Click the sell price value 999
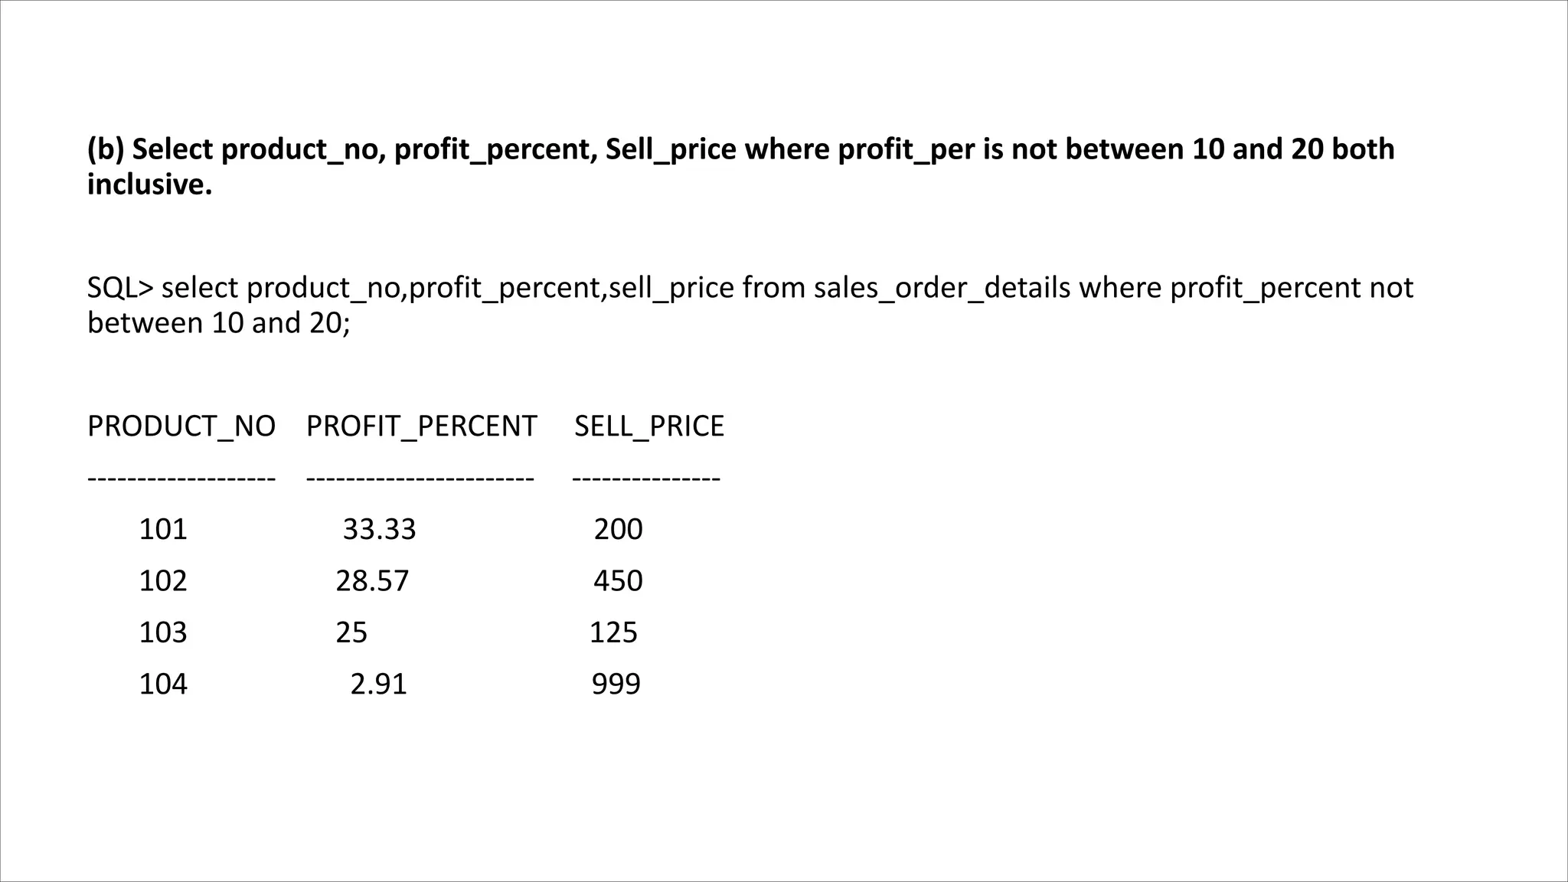Screen dimensions: 1568x882 pyautogui.click(x=616, y=684)
